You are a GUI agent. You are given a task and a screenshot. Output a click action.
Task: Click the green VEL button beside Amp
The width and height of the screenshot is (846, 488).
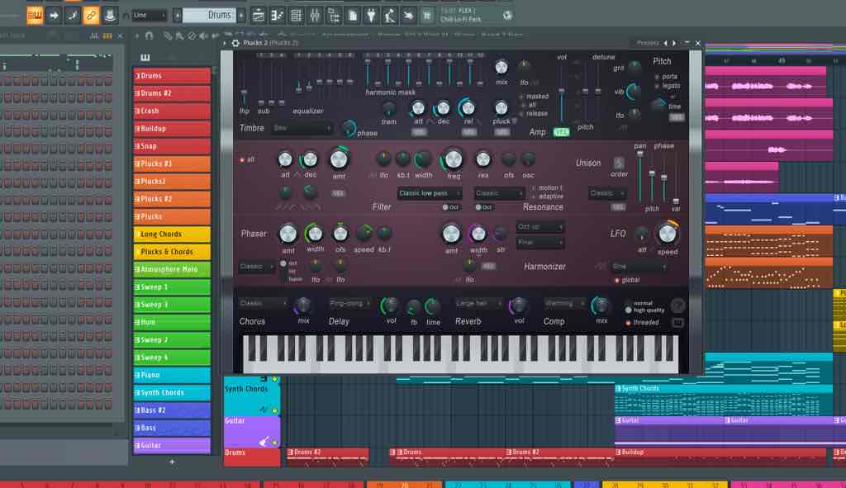click(x=561, y=132)
